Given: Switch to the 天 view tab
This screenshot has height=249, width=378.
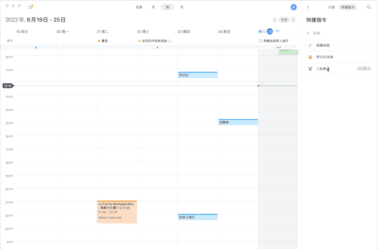Looking at the screenshot, I should click(x=153, y=7).
